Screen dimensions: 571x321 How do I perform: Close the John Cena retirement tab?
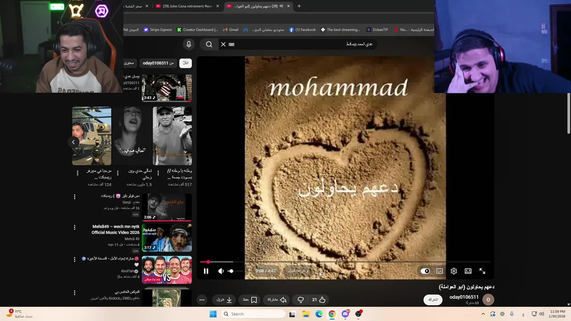(x=218, y=6)
